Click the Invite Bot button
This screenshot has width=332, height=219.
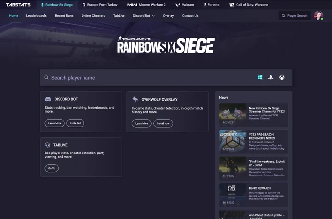(75, 123)
